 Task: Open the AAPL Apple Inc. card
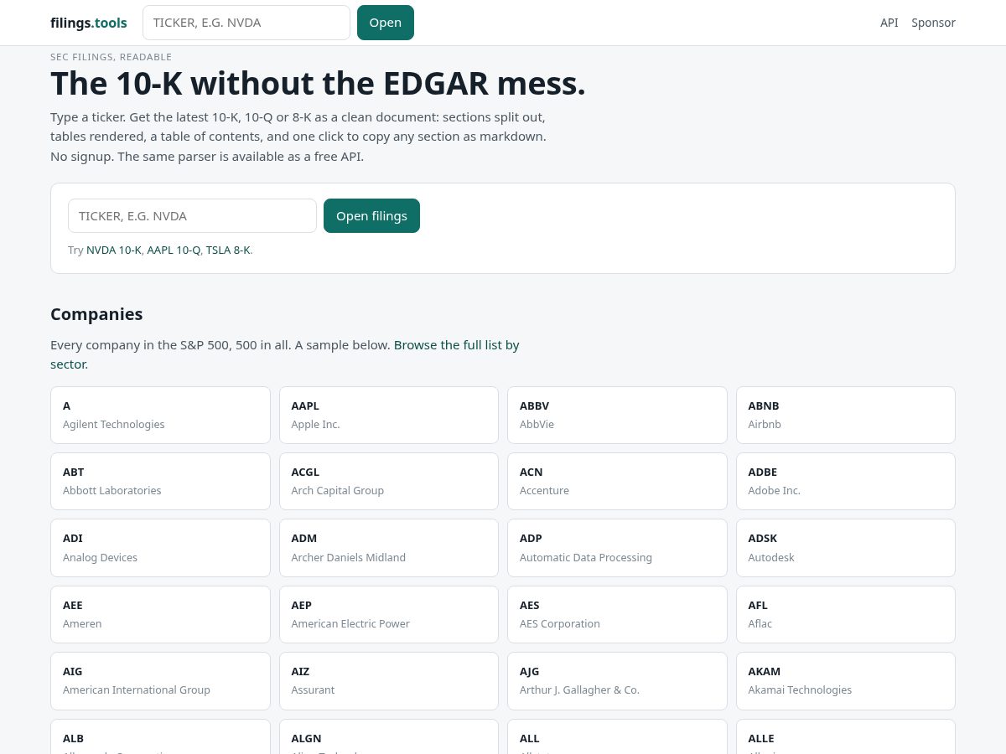389,415
